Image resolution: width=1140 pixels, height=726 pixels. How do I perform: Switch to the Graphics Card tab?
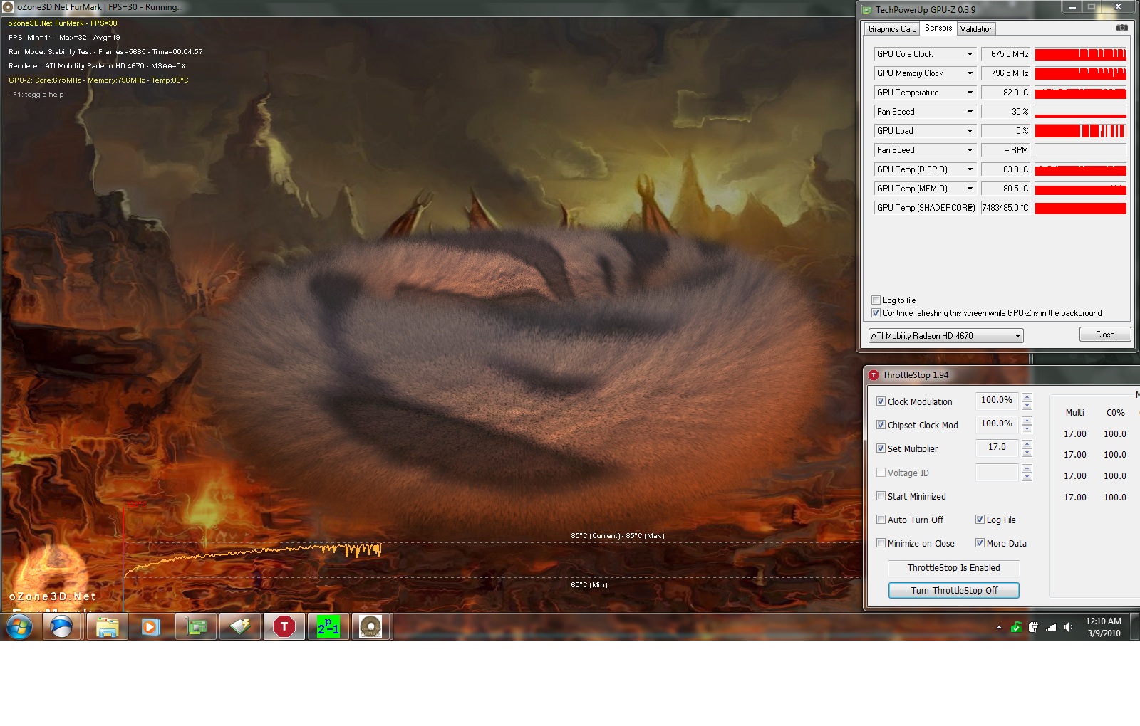[892, 29]
